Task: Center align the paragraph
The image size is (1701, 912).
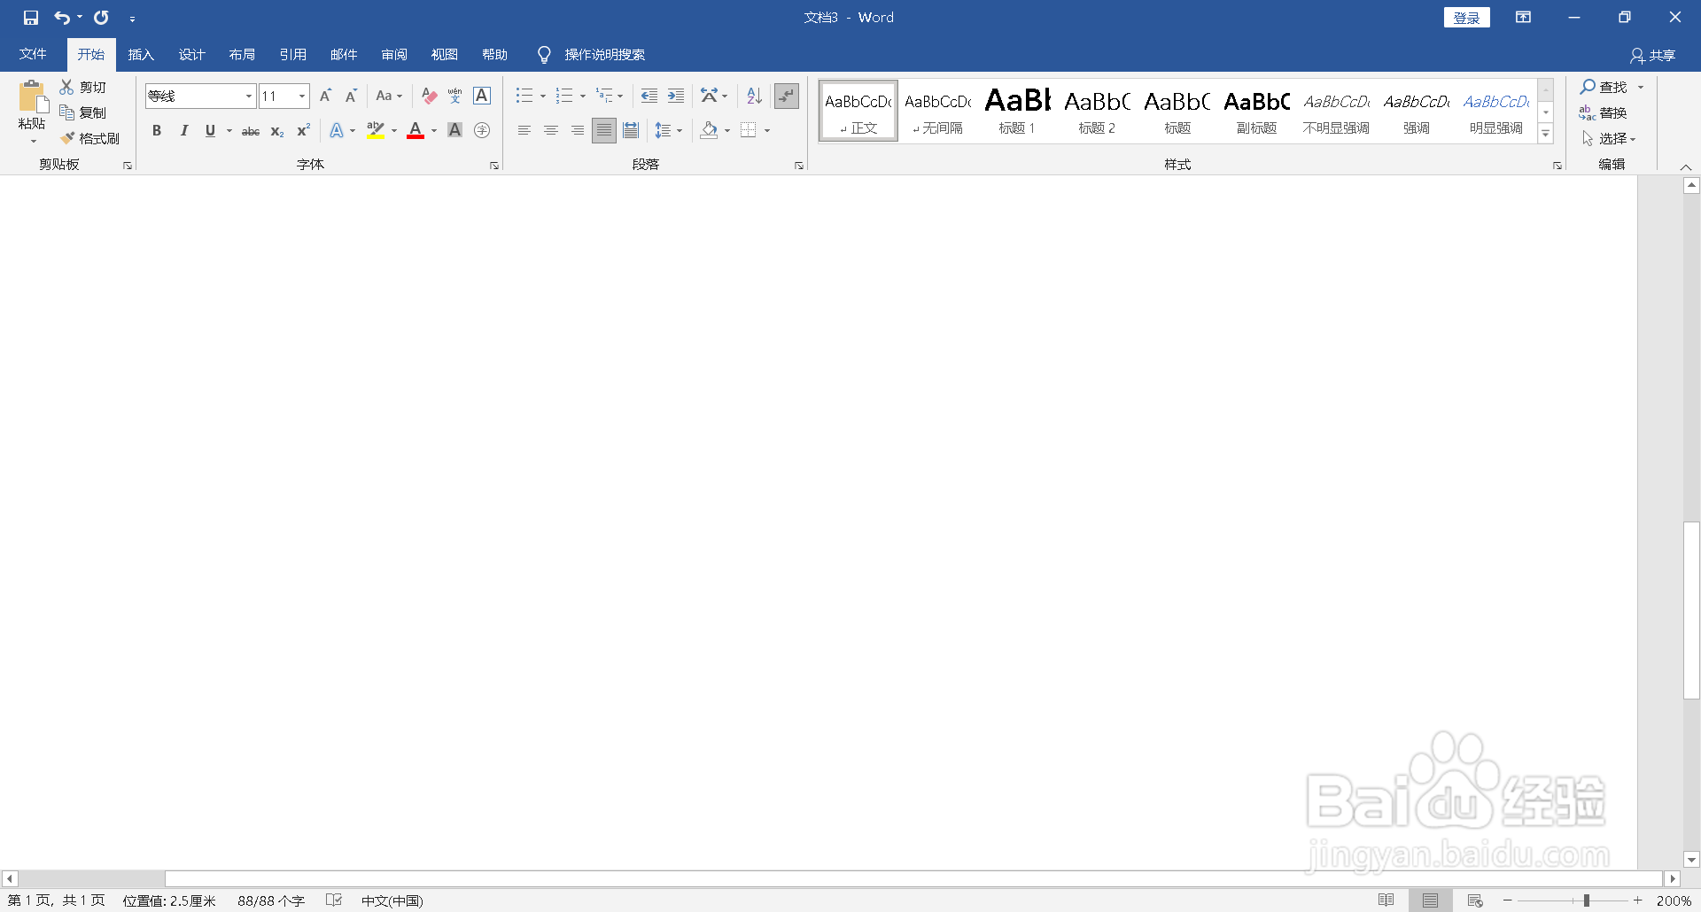Action: (x=551, y=130)
